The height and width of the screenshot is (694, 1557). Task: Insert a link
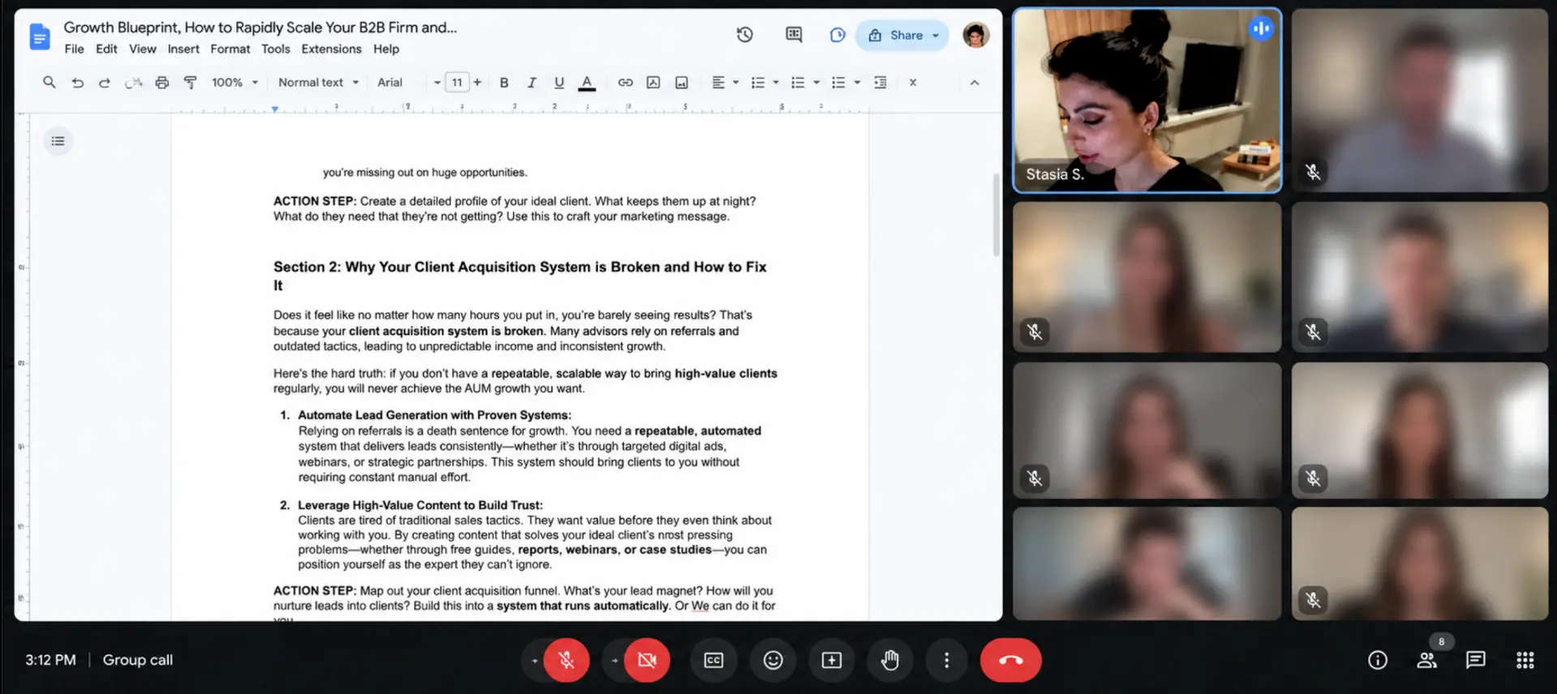tap(625, 83)
